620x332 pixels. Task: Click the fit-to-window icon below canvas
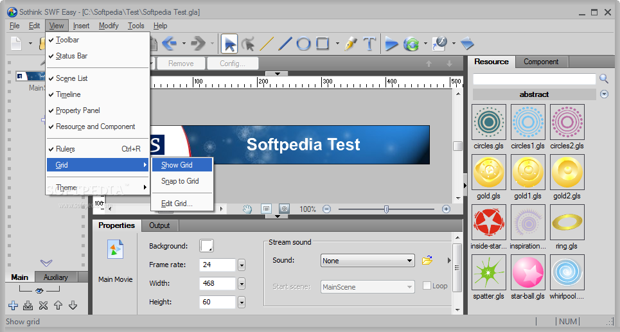[x=267, y=209]
